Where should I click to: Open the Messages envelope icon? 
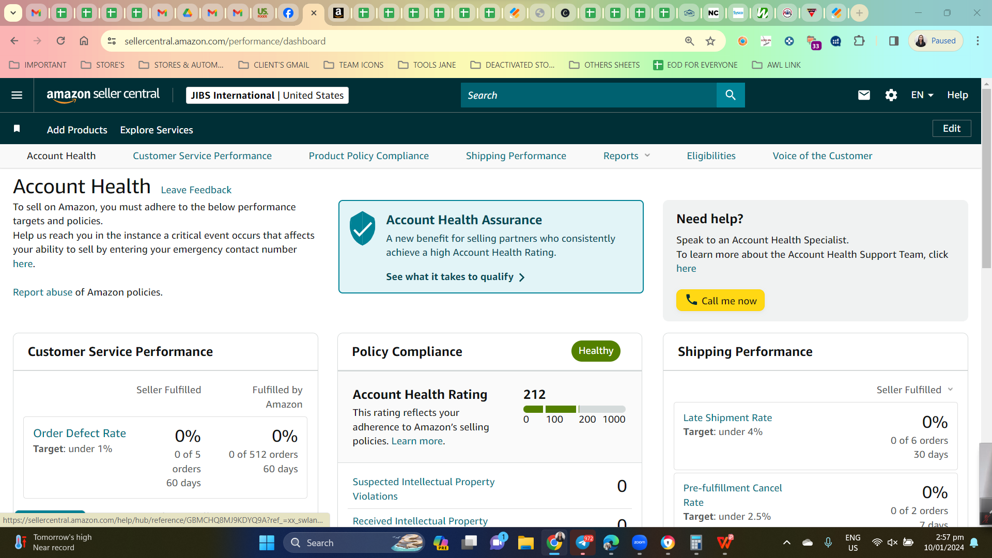[864, 95]
